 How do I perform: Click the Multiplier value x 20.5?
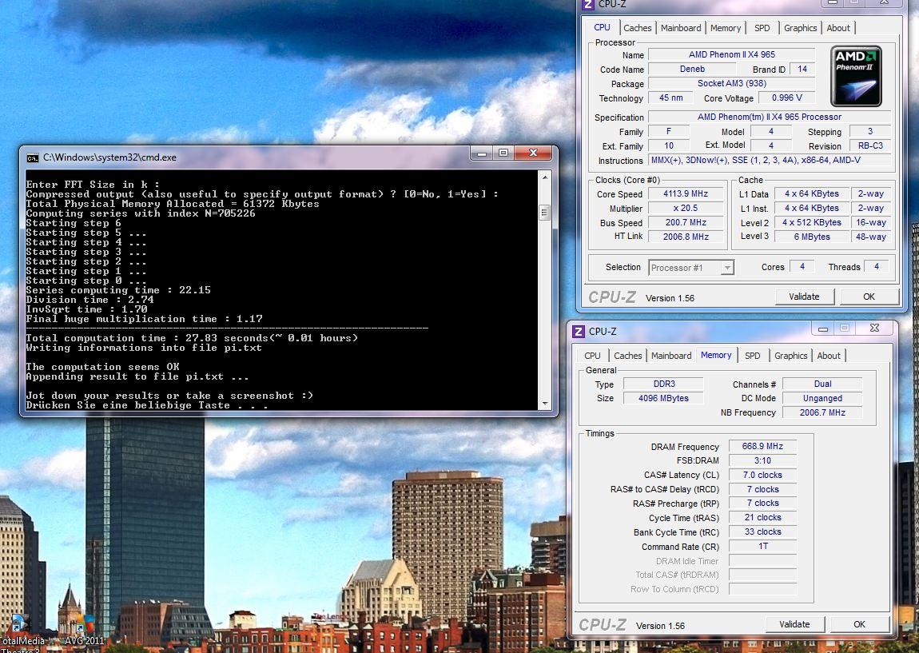click(x=685, y=208)
